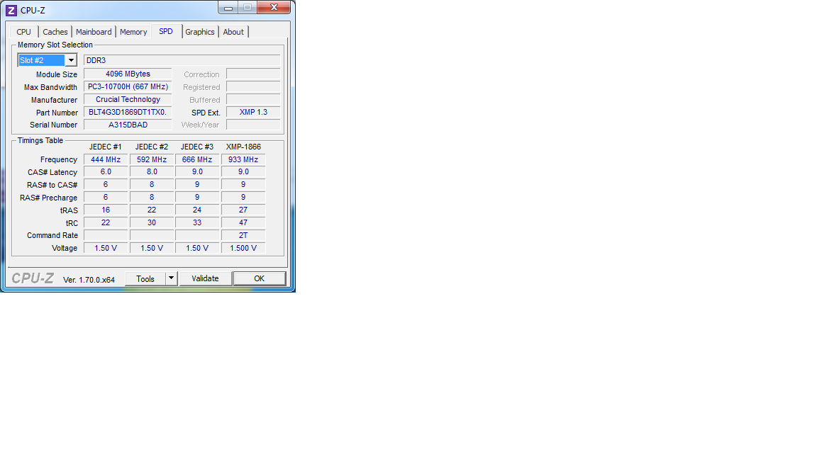The width and height of the screenshot is (817, 459).
Task: Open the Memory tab
Action: click(x=133, y=32)
